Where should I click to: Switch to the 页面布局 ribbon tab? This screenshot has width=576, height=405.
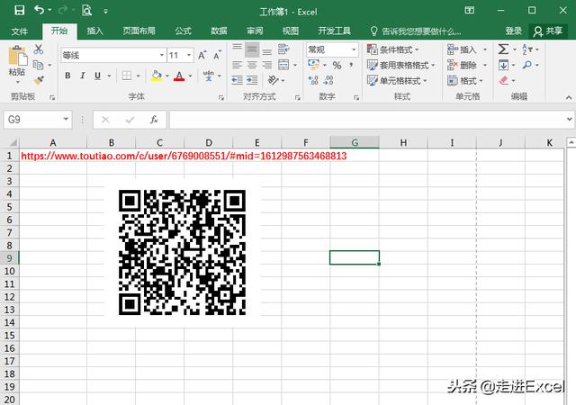click(139, 31)
